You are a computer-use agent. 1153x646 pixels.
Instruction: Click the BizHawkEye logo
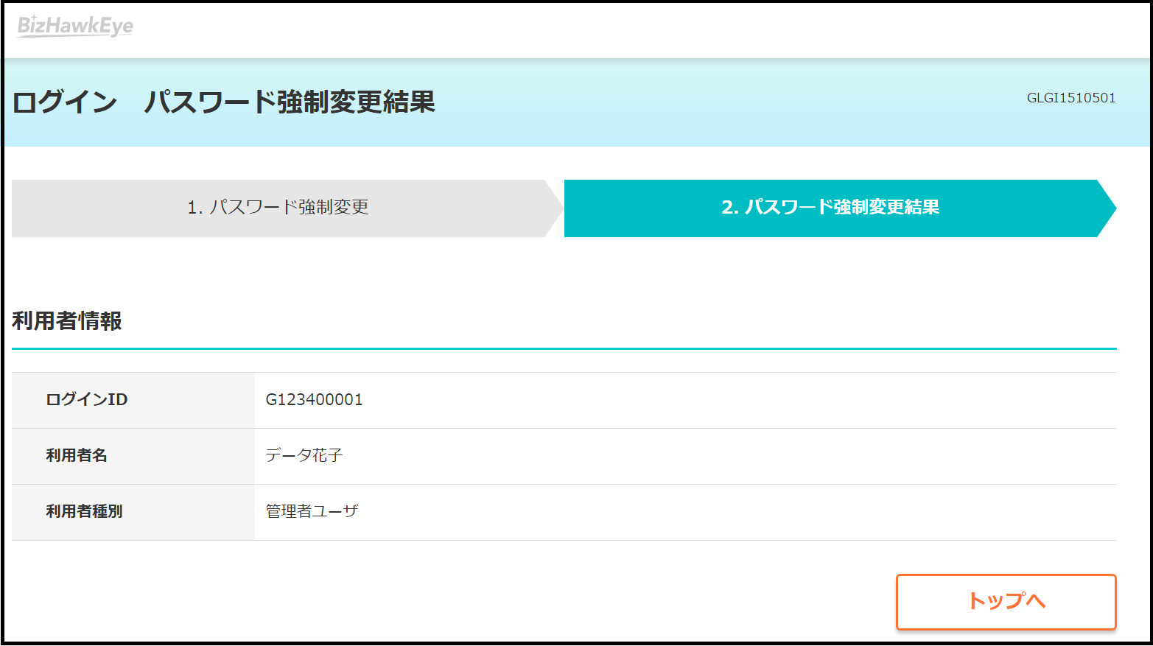click(75, 27)
